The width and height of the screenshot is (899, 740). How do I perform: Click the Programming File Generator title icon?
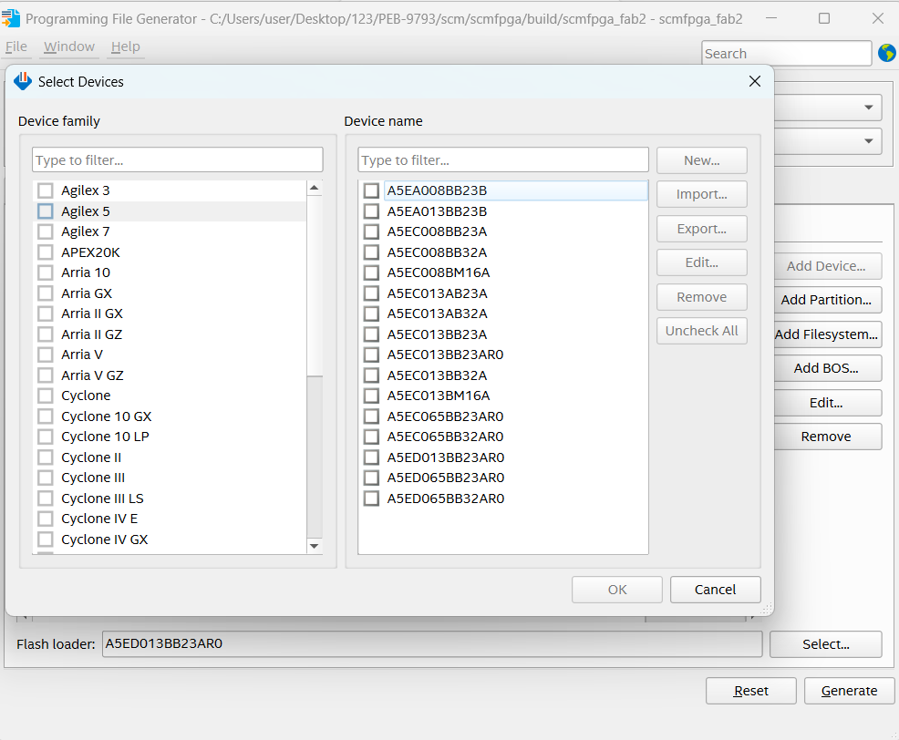click(x=10, y=19)
